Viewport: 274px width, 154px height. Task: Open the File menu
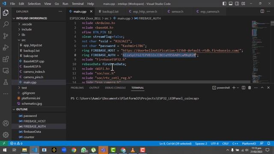coord(12,4)
